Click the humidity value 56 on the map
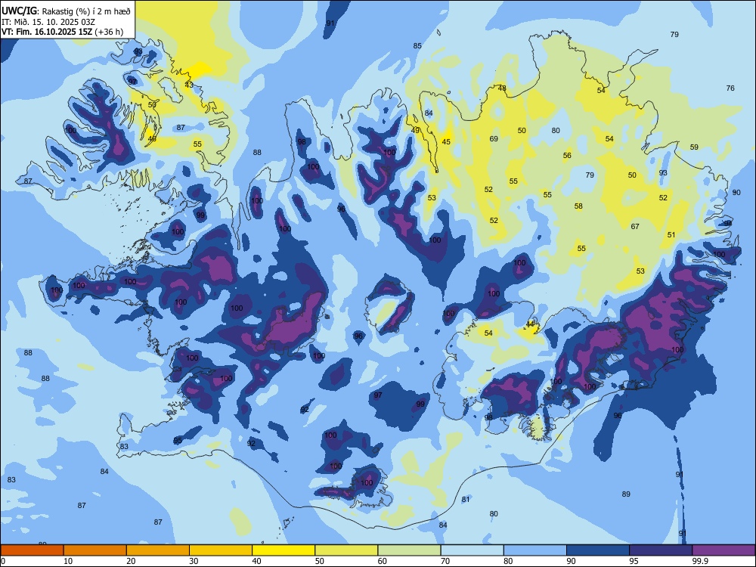This screenshot has height=567, width=756. coord(567,155)
